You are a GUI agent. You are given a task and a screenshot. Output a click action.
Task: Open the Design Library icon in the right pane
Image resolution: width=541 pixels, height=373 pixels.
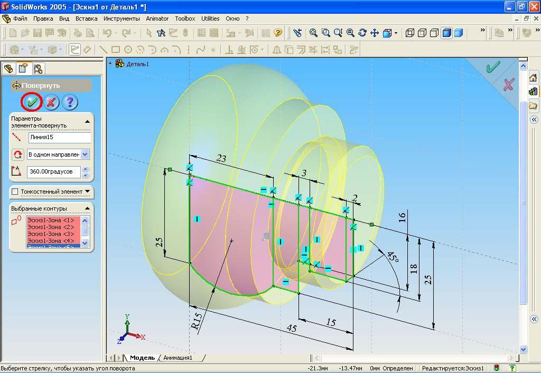click(534, 92)
